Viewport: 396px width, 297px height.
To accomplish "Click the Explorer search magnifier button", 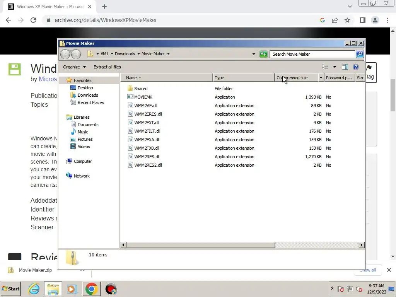I will 360,54.
